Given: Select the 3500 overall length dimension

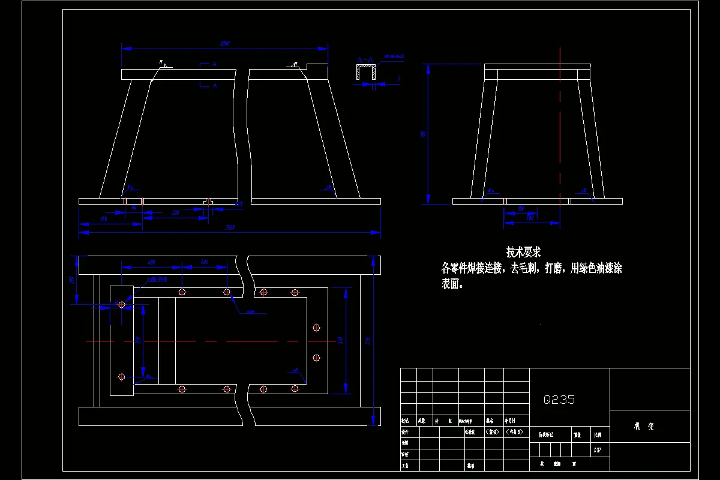Looking at the screenshot, I should [x=230, y=228].
